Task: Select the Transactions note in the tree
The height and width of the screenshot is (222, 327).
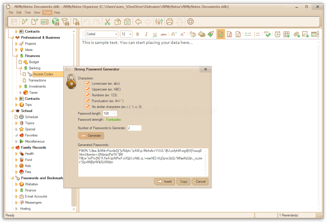Action: click(37, 80)
